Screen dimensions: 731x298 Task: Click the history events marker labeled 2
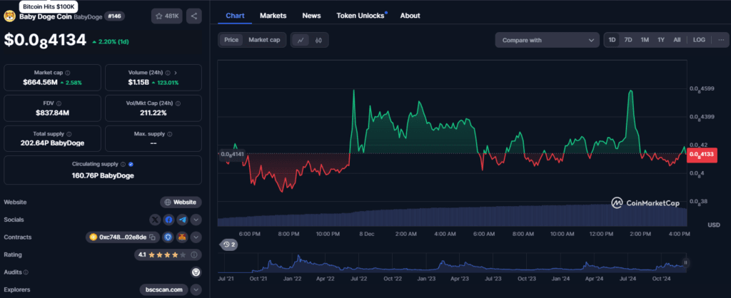click(228, 245)
